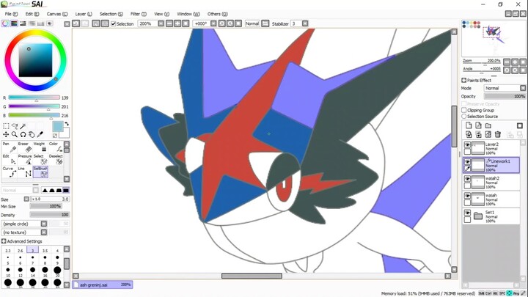Expand the Advanced Settings section
Viewport: 528px width, 297px height.
tap(4, 241)
